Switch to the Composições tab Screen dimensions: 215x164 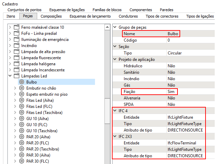tap(51, 16)
